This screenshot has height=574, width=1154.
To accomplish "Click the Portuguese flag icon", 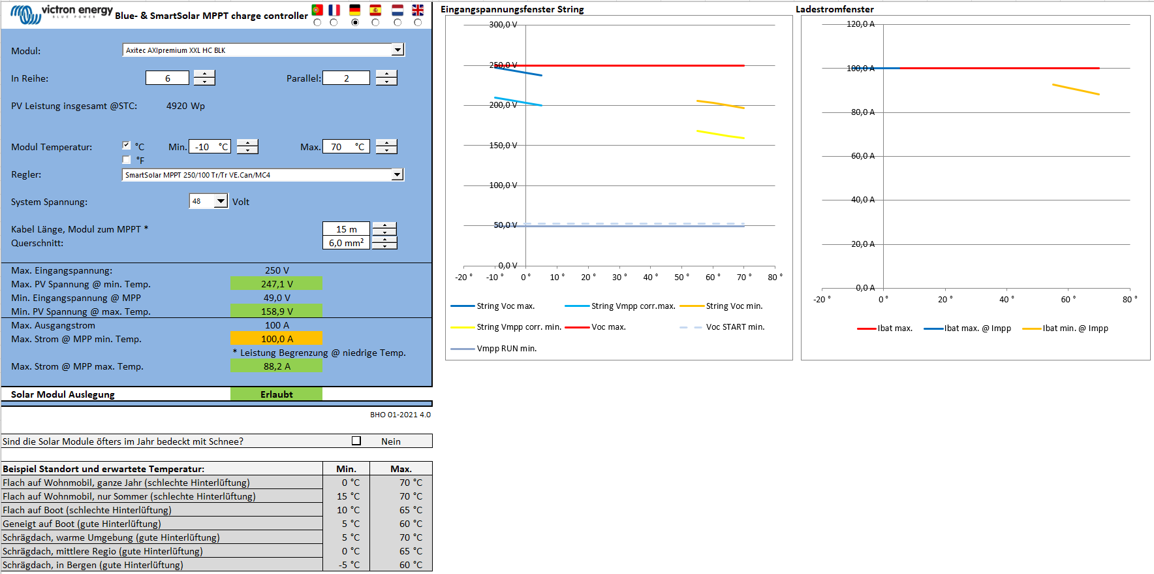I will tap(317, 10).
